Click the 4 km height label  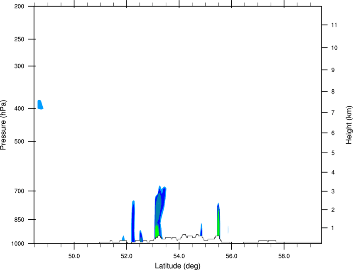(x=333, y=172)
